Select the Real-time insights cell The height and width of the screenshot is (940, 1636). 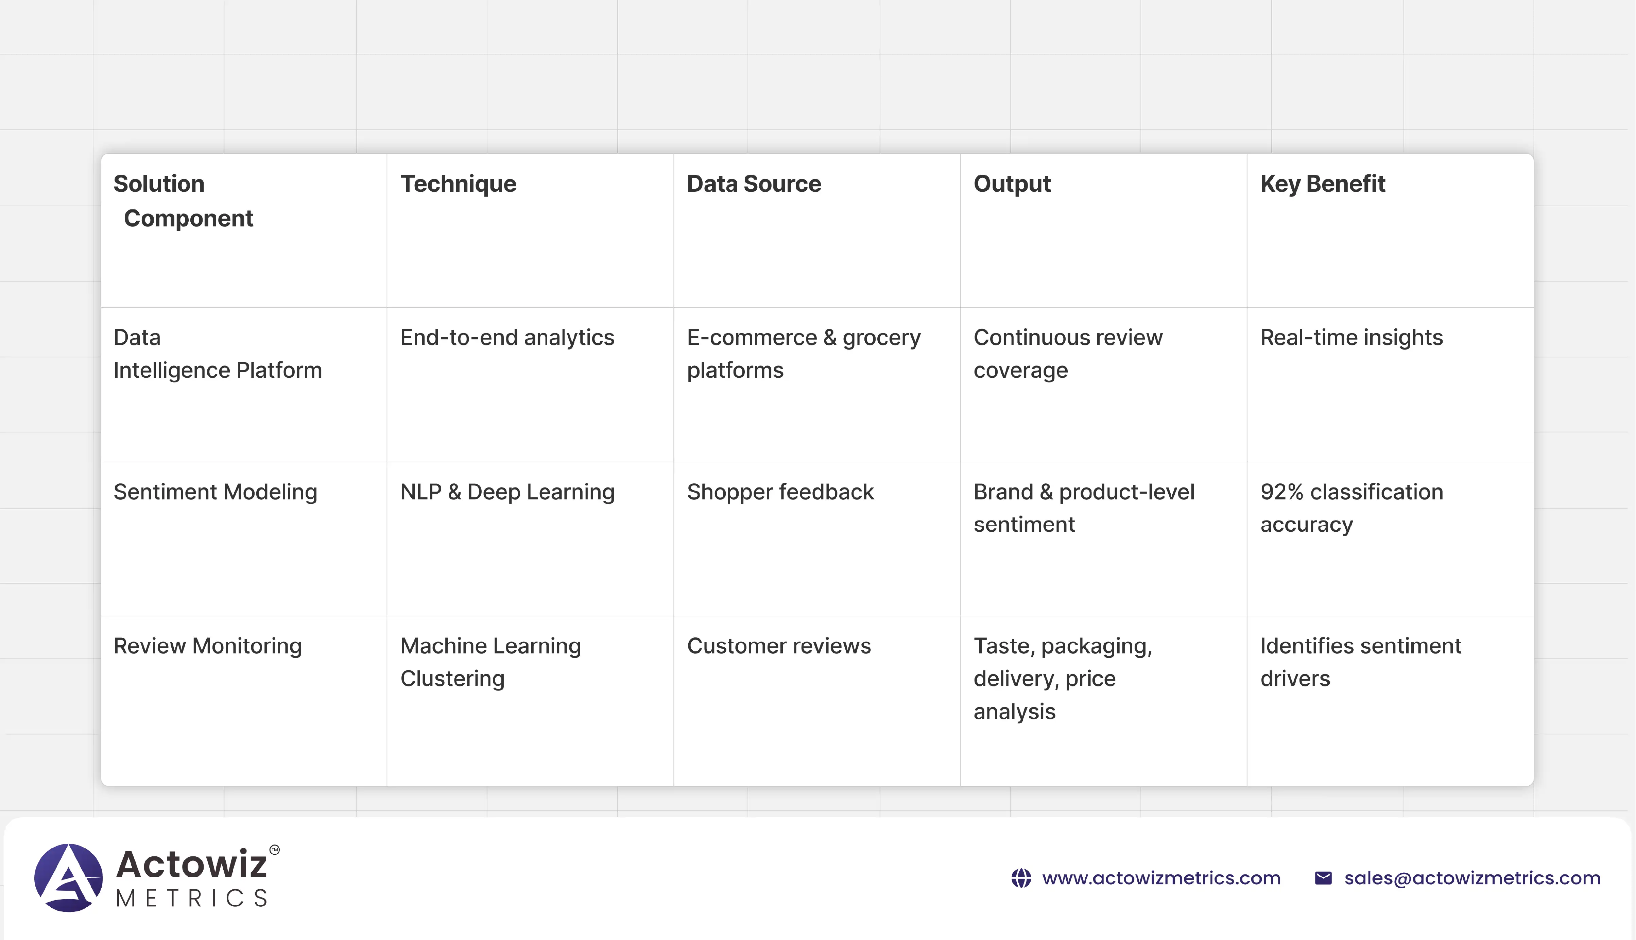[x=1351, y=338]
